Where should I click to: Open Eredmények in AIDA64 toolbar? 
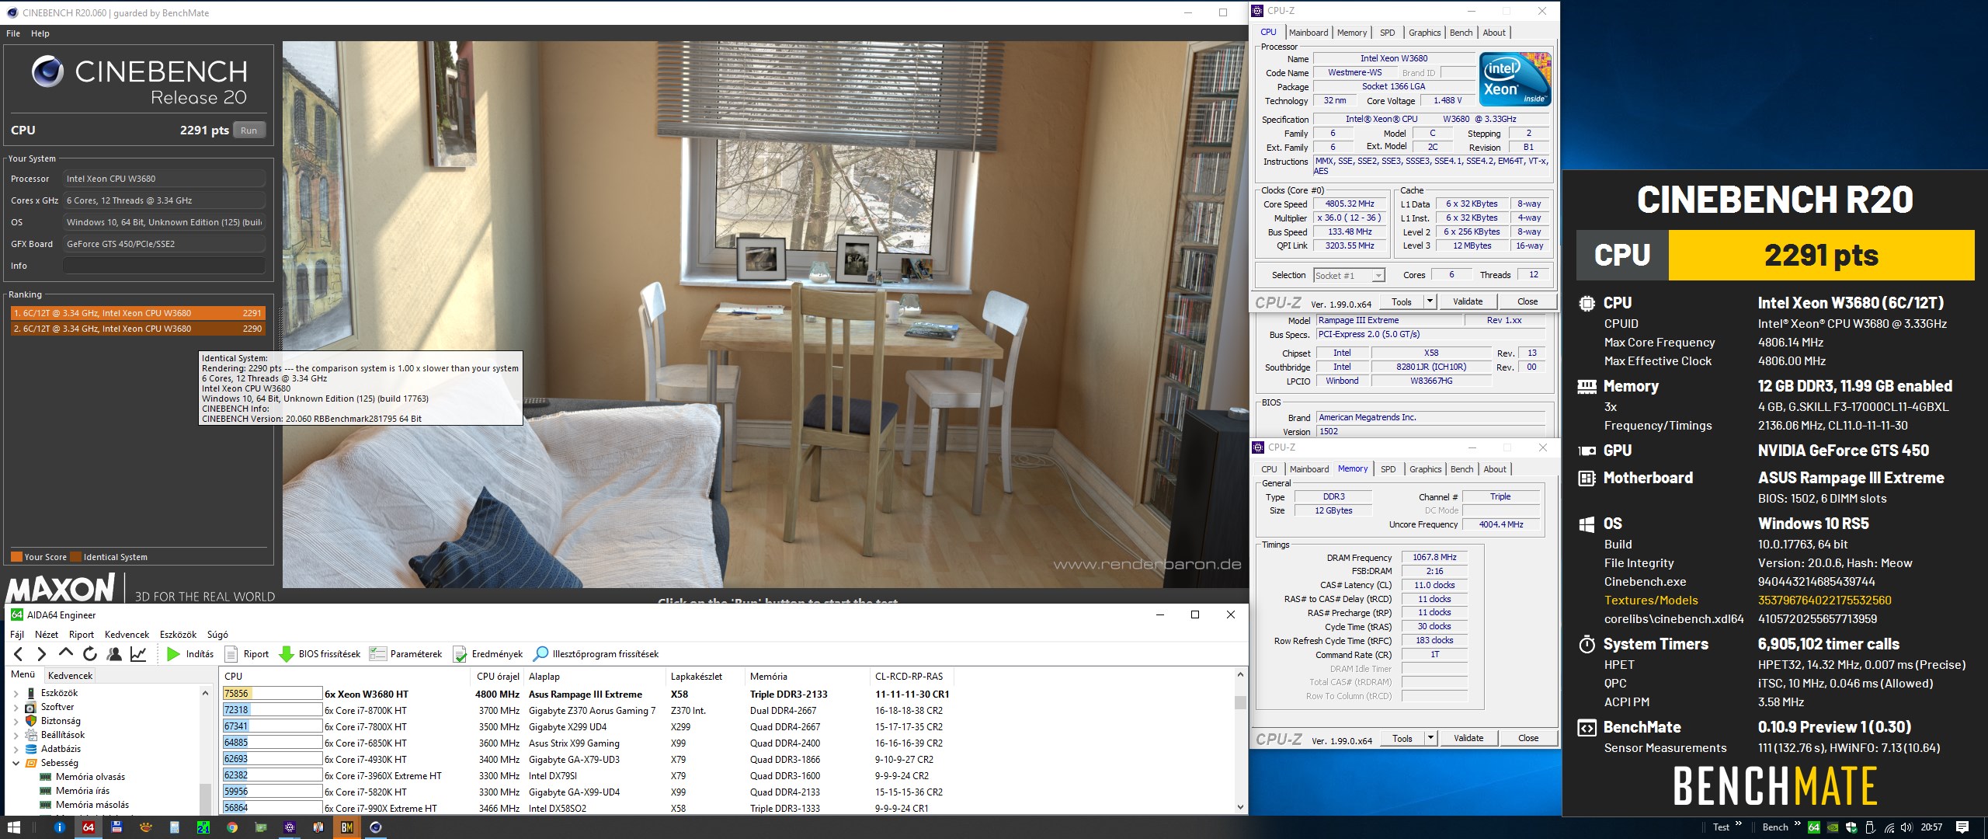click(x=488, y=654)
